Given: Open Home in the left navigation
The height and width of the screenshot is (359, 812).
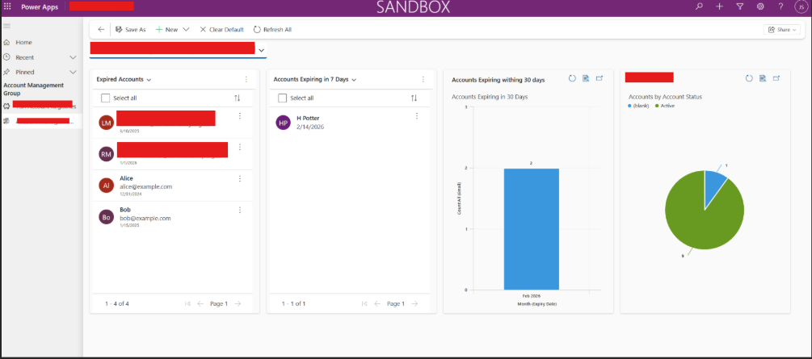Looking at the screenshot, I should click(23, 43).
